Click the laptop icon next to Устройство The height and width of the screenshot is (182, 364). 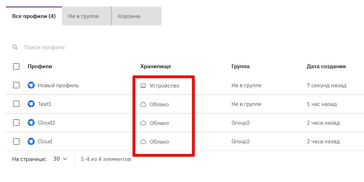coord(143,86)
